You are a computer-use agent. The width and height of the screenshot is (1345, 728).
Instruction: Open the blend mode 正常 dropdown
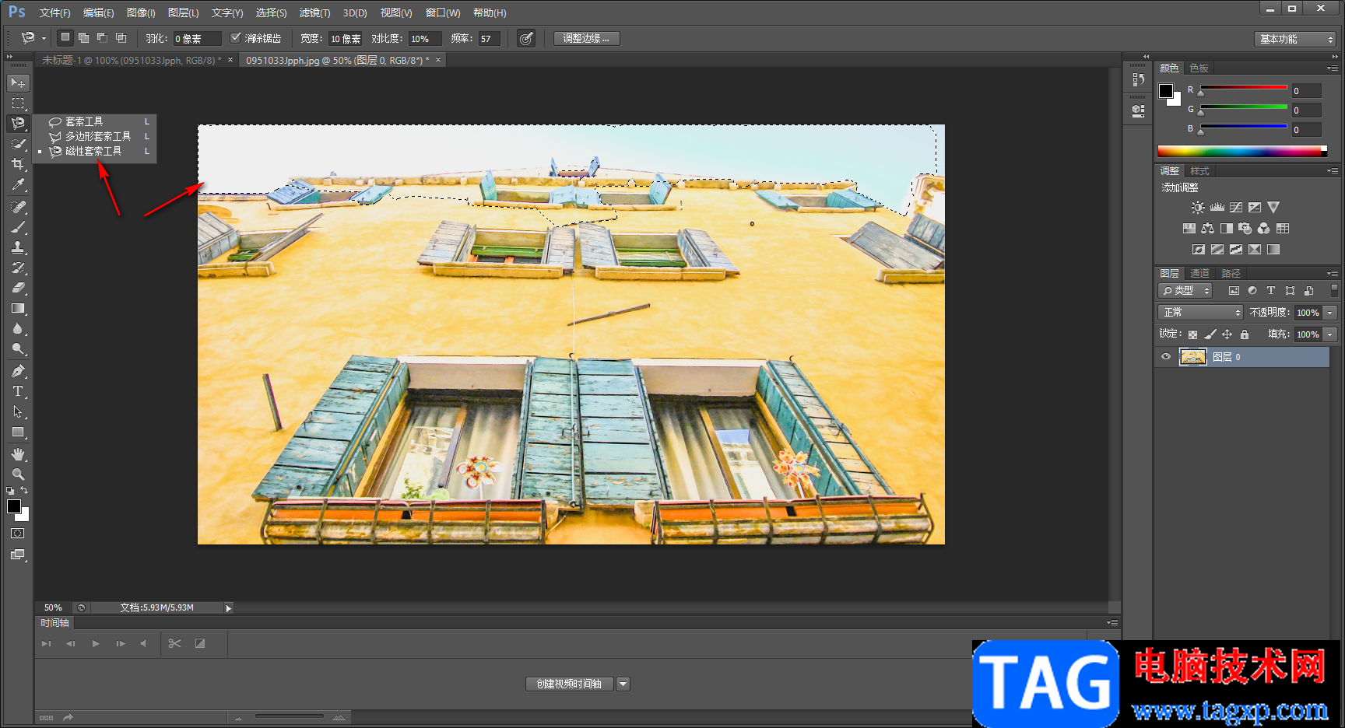tap(1202, 312)
